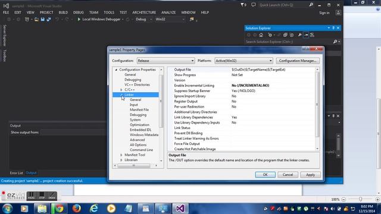Open the PROJECT menu
Screen dimensions: 381x214
[46, 12]
